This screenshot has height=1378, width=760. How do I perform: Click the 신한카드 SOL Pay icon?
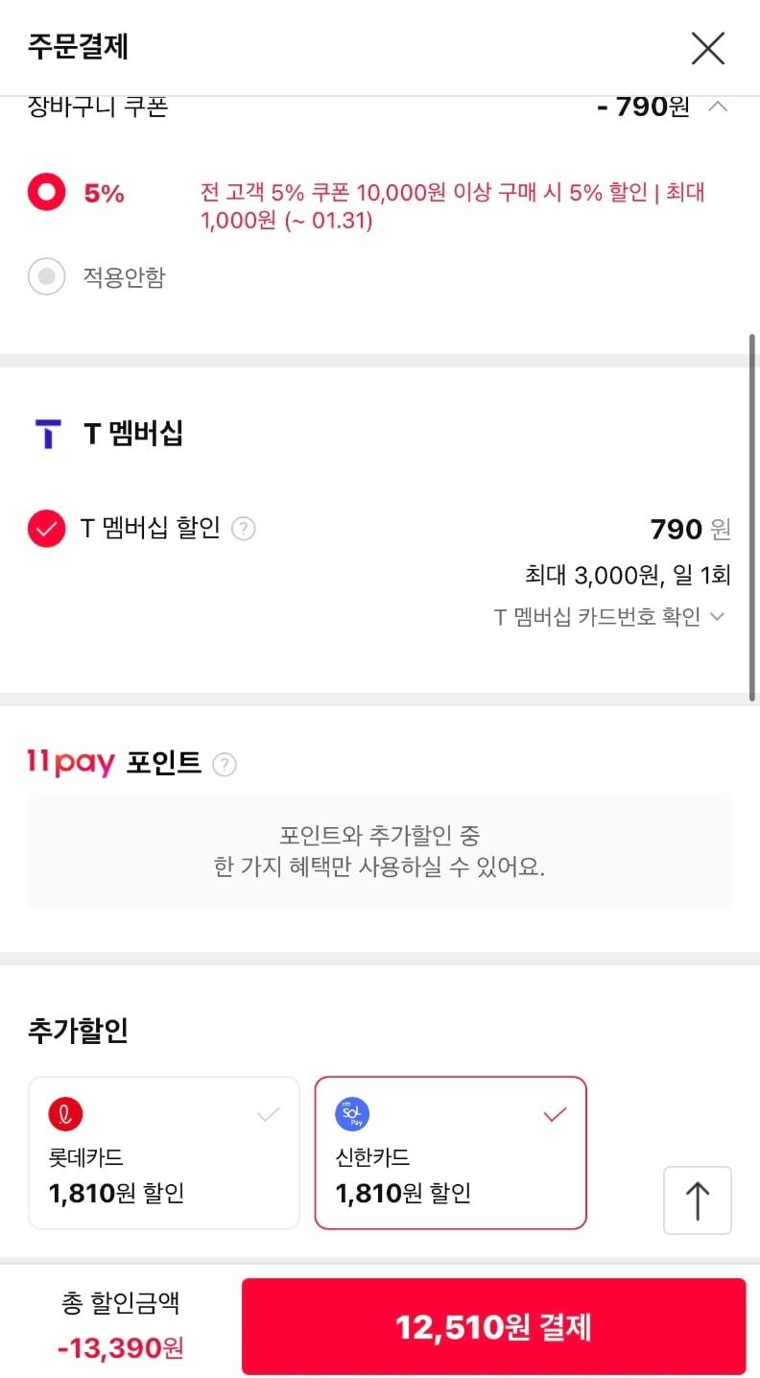(352, 1114)
